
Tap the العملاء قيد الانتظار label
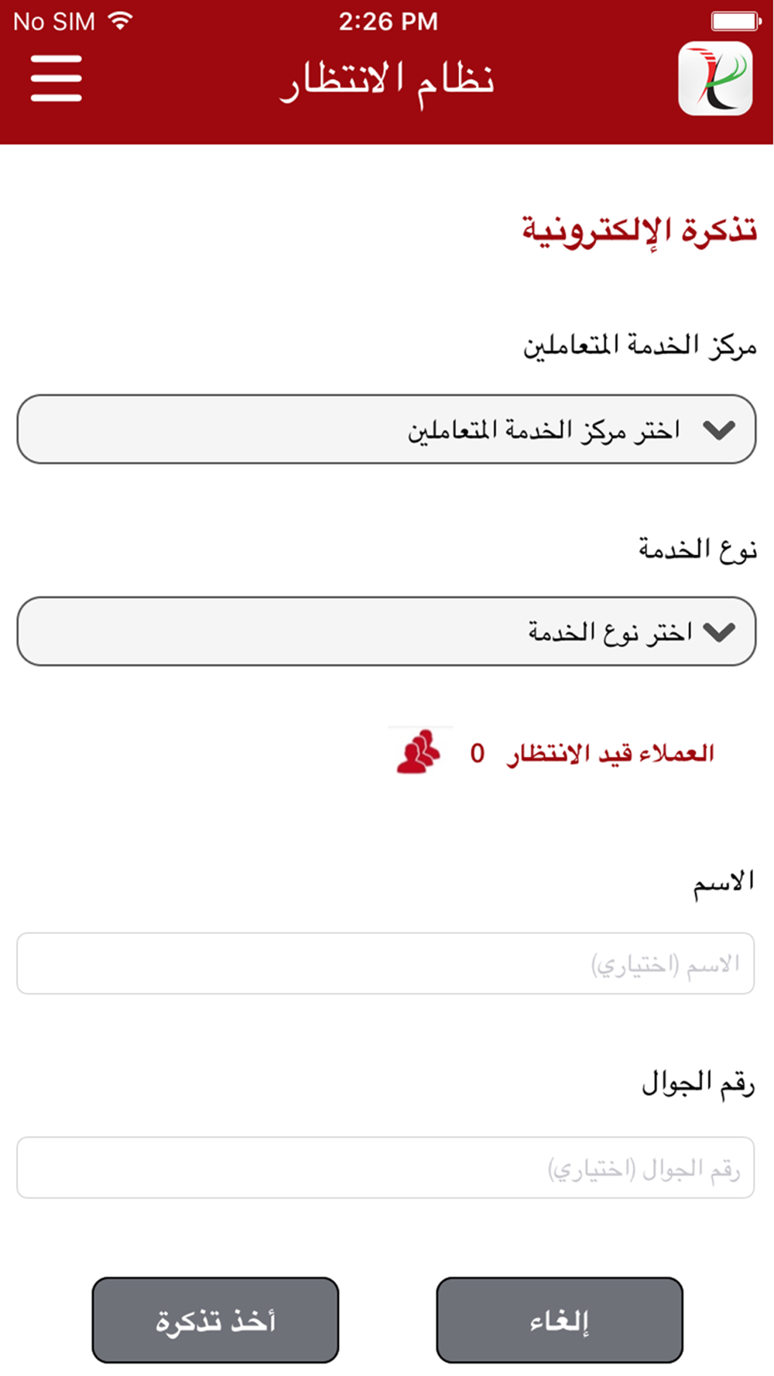coord(611,753)
